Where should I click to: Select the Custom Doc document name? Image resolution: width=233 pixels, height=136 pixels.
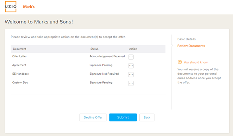20,83
